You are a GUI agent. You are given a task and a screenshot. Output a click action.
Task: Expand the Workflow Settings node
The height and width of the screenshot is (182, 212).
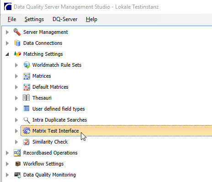point(7,164)
